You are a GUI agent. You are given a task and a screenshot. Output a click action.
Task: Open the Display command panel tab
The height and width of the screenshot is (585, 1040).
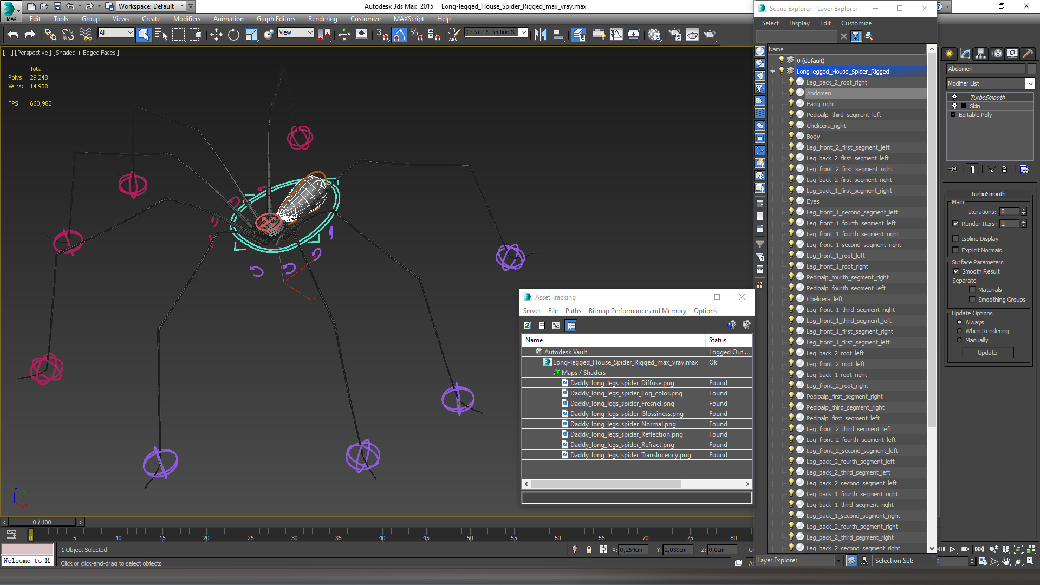1012,53
